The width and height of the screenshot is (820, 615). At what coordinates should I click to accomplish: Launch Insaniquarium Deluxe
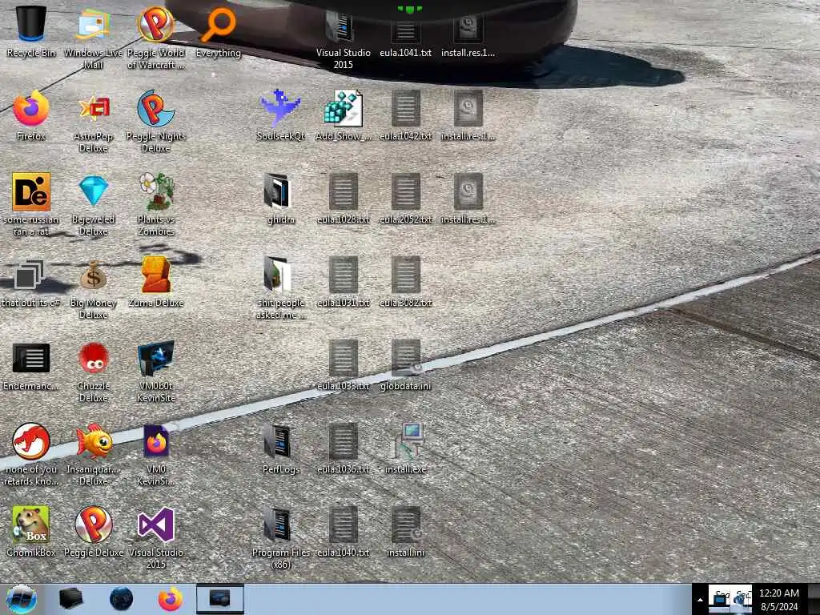tap(93, 455)
